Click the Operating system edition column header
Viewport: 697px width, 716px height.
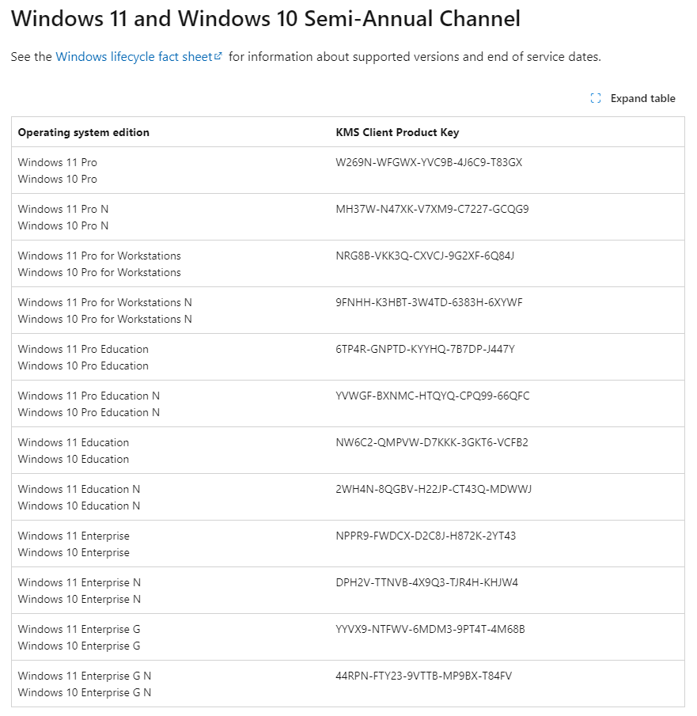point(84,132)
